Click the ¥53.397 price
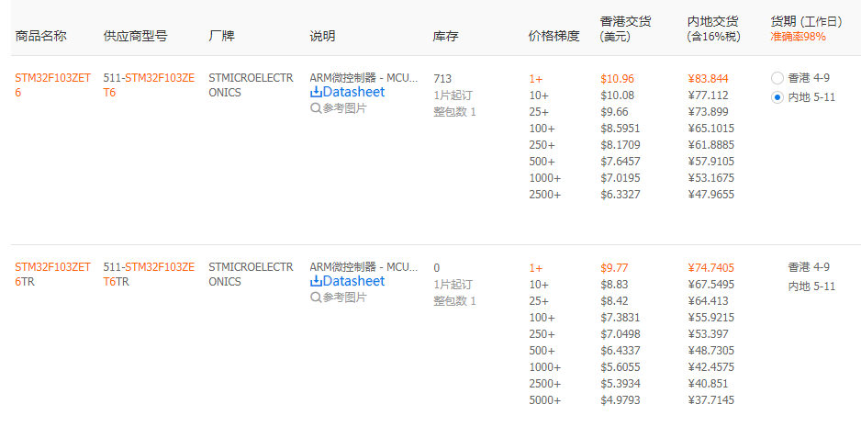Screen dimensions: 861x438 pyautogui.click(x=709, y=333)
